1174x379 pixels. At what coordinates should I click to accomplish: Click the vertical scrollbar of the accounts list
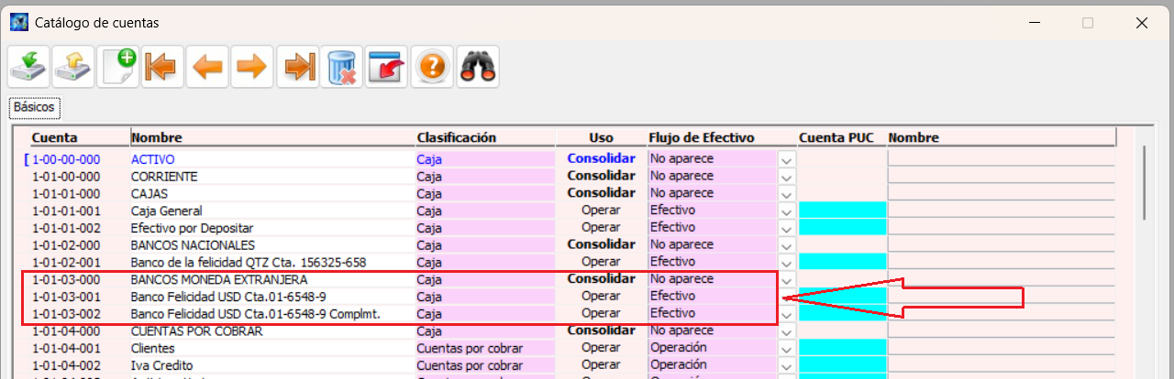tap(1144, 183)
